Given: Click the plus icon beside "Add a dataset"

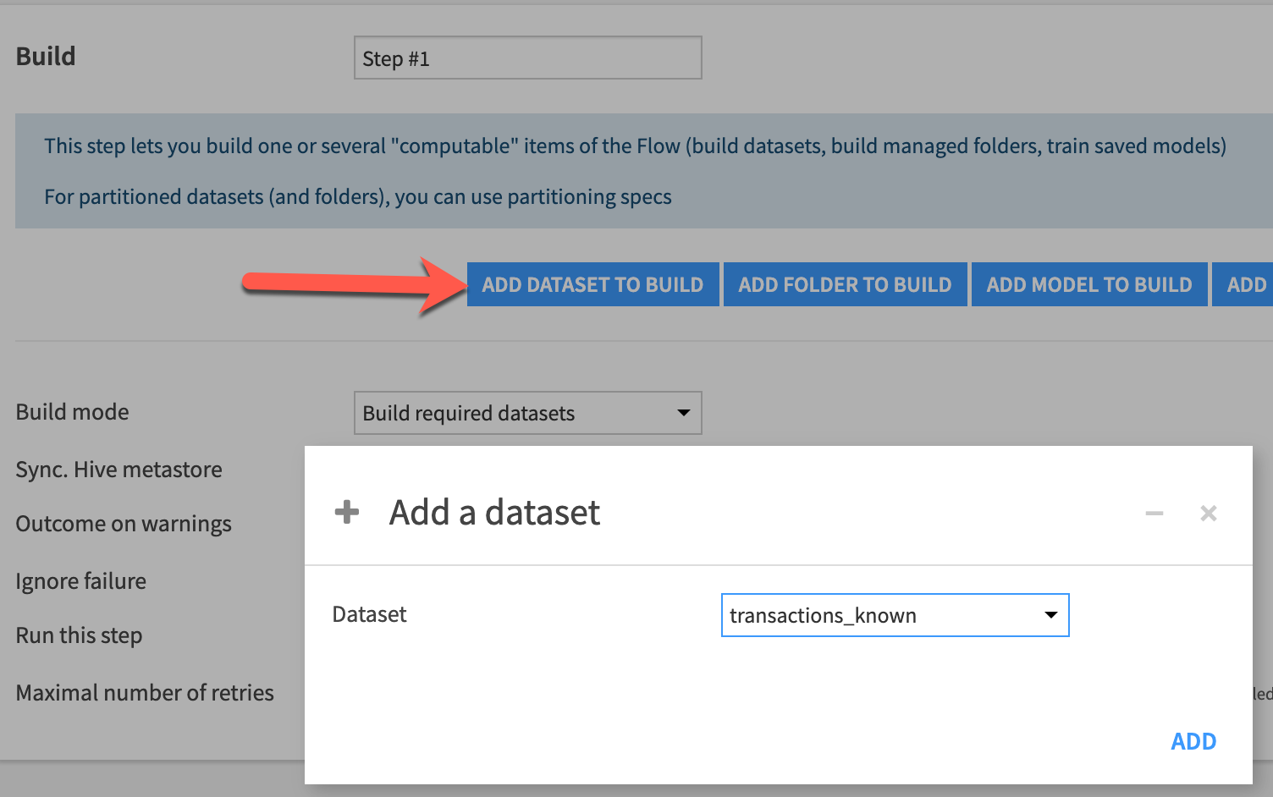Looking at the screenshot, I should pos(347,512).
